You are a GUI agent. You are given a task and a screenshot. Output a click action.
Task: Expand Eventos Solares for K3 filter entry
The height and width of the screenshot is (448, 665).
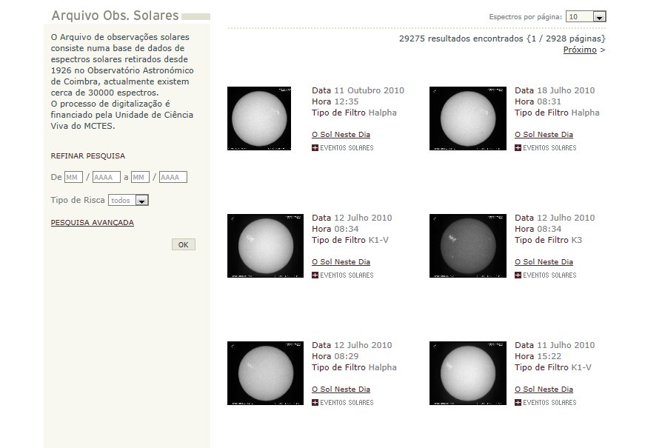(545, 275)
